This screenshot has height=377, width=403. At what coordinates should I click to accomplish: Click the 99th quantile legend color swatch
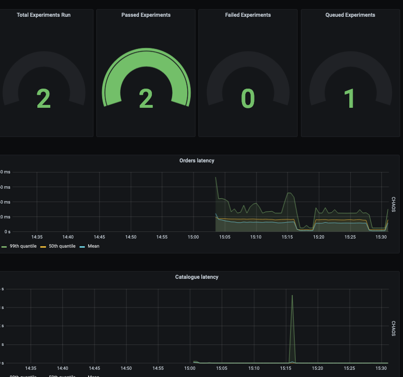tap(5, 246)
